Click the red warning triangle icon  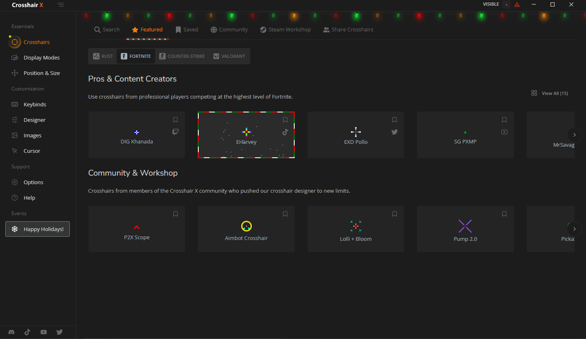(x=517, y=4)
